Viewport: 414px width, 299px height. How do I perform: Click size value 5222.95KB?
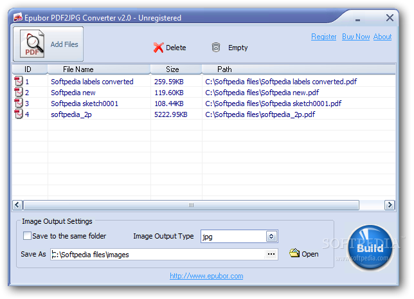[171, 114]
